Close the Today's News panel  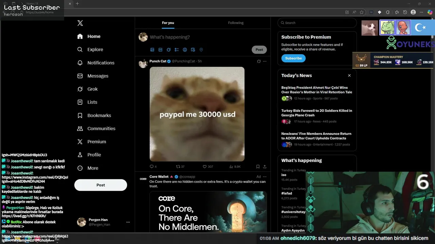click(x=349, y=76)
